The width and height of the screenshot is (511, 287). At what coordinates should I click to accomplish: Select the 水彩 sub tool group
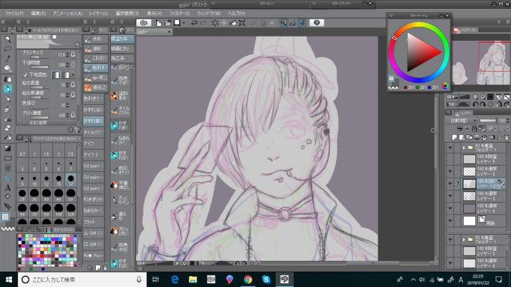click(x=95, y=39)
